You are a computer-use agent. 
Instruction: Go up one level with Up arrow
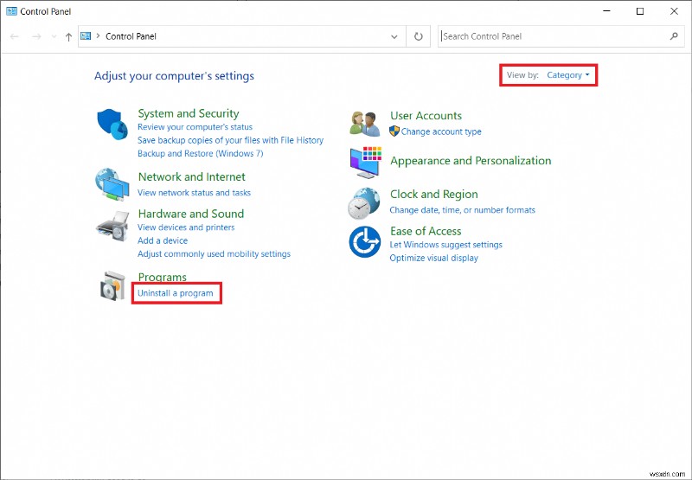[x=68, y=36]
